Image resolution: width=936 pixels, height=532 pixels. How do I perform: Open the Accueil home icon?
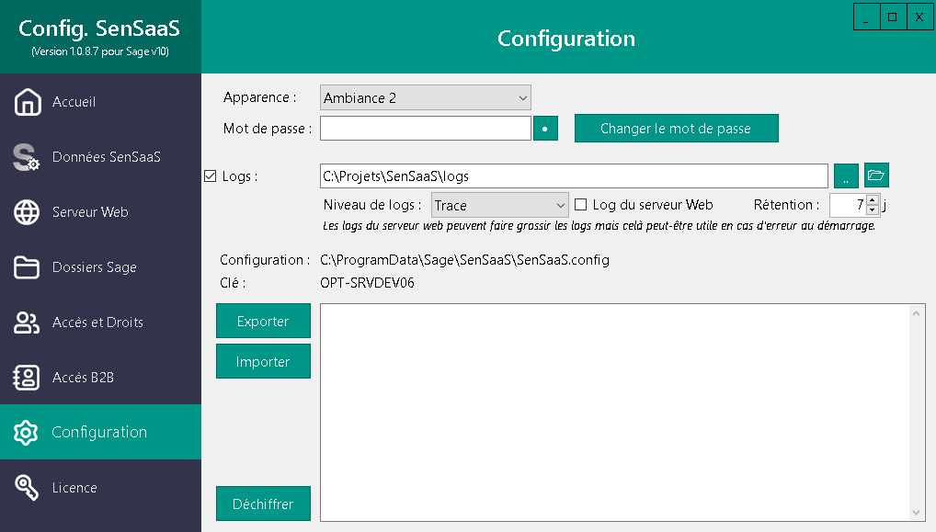pos(28,102)
